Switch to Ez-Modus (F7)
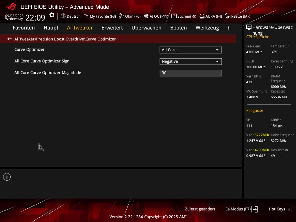296x222 pixels. click(242, 209)
